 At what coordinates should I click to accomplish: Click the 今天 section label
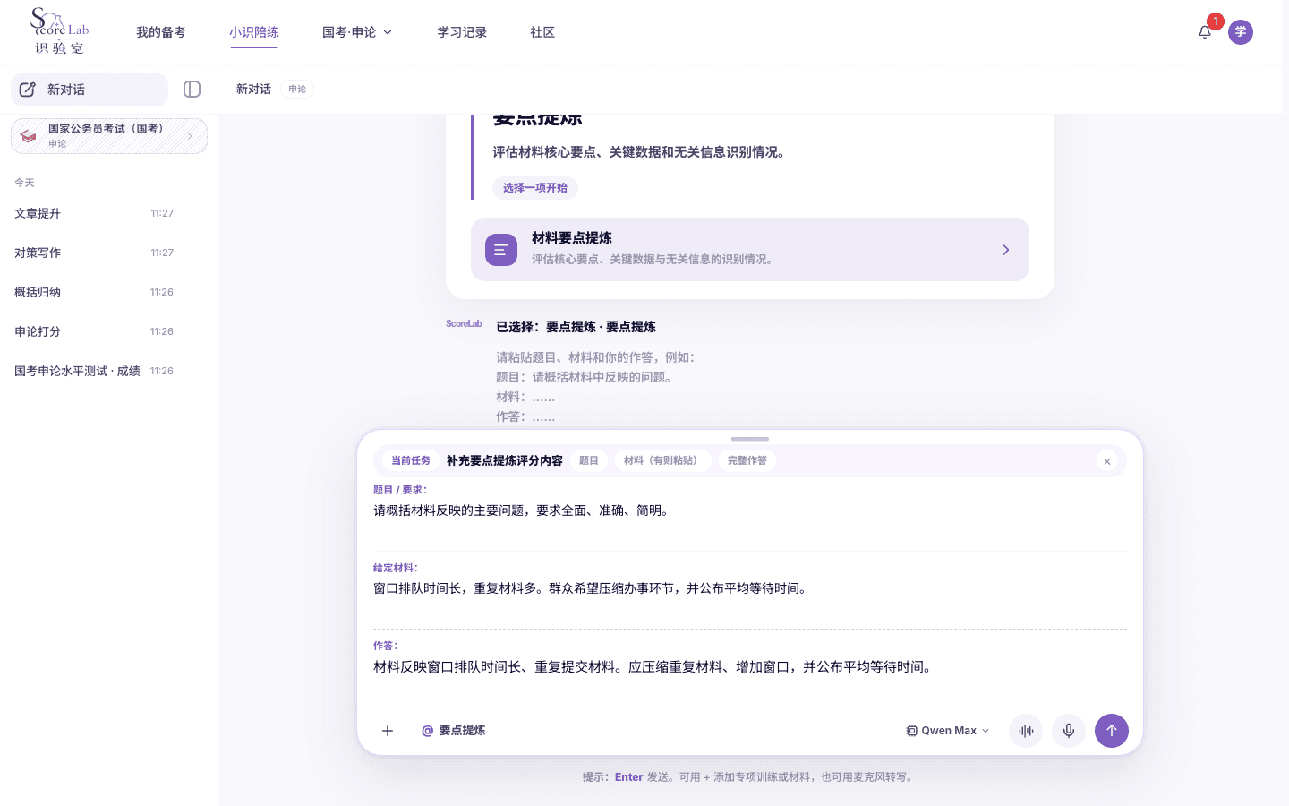[x=24, y=183]
